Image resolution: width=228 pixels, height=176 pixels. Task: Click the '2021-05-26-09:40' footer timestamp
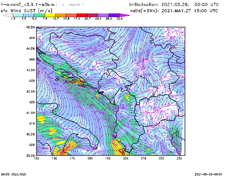pos(208,174)
